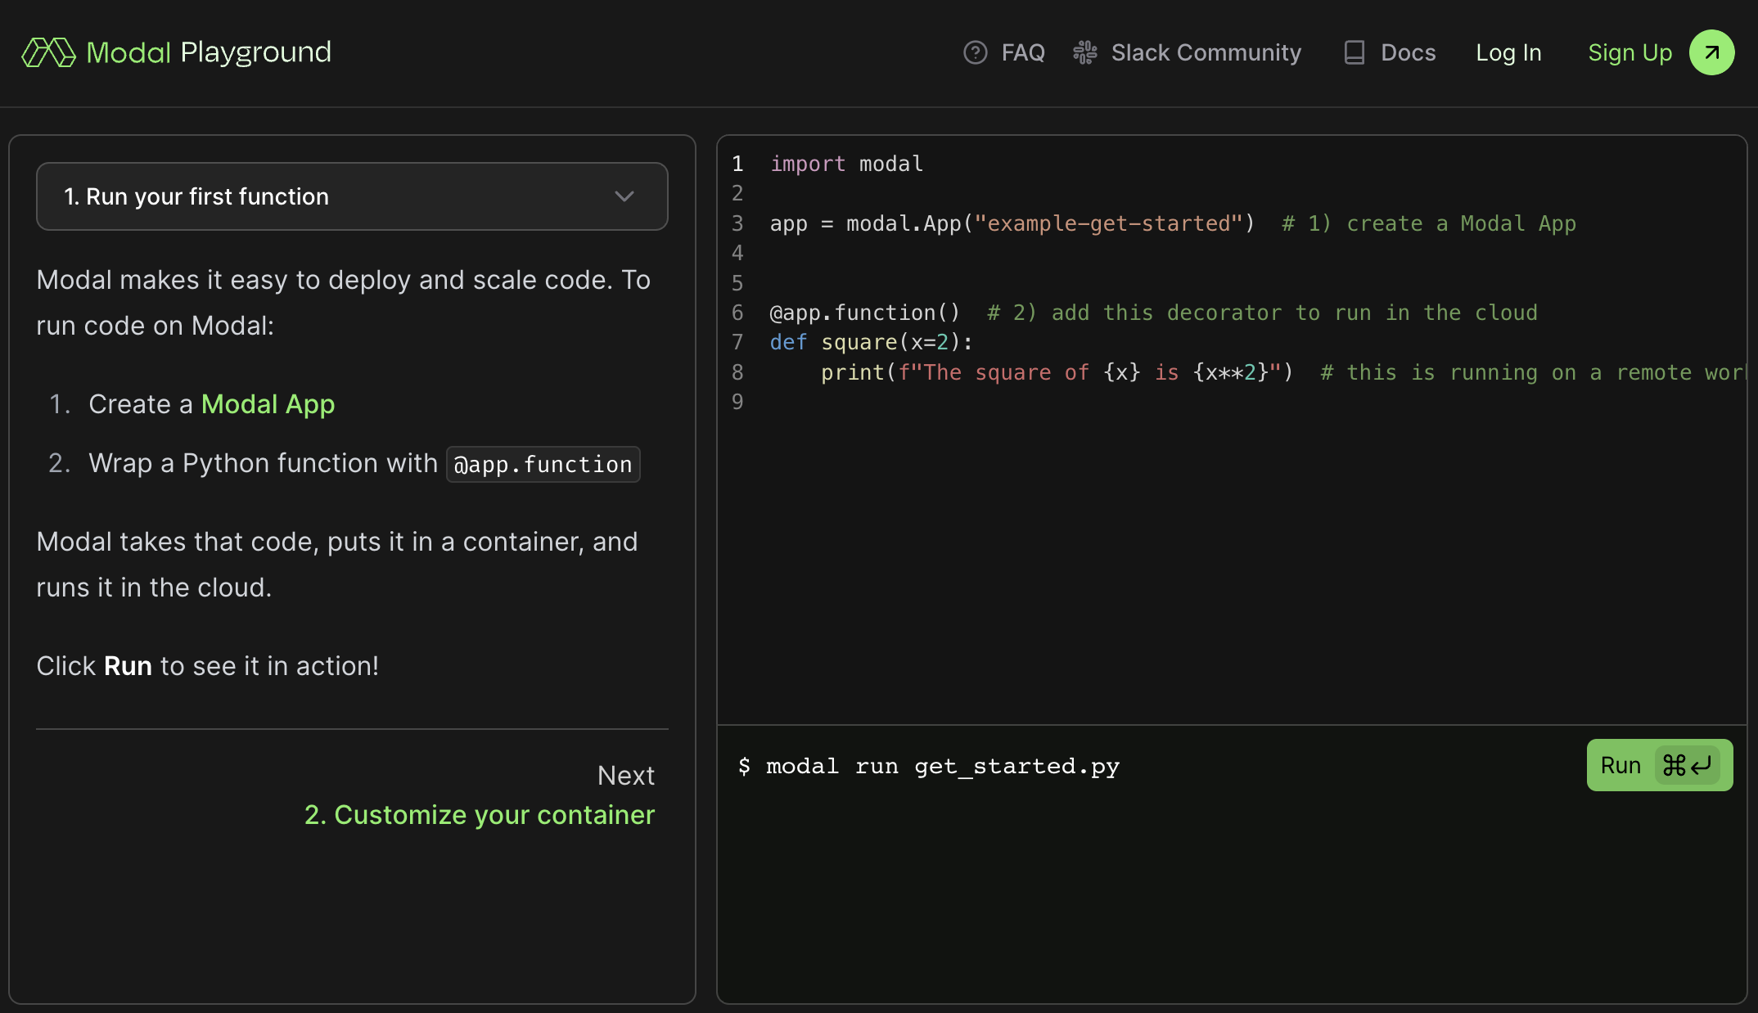Click line number 9 in editor
Viewport: 1758px width, 1013px height.
click(737, 402)
